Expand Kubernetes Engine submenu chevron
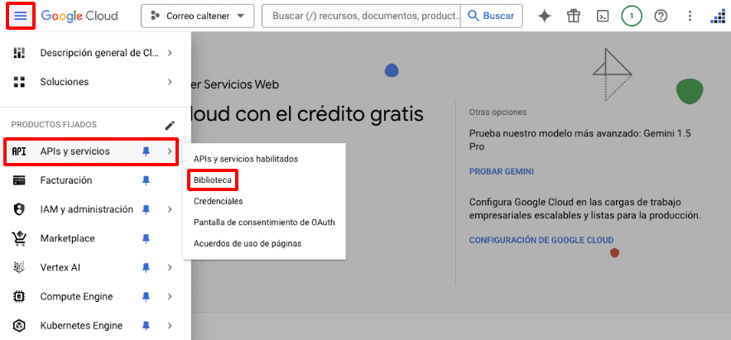Screen dimensions: 731x340 [x=170, y=326]
